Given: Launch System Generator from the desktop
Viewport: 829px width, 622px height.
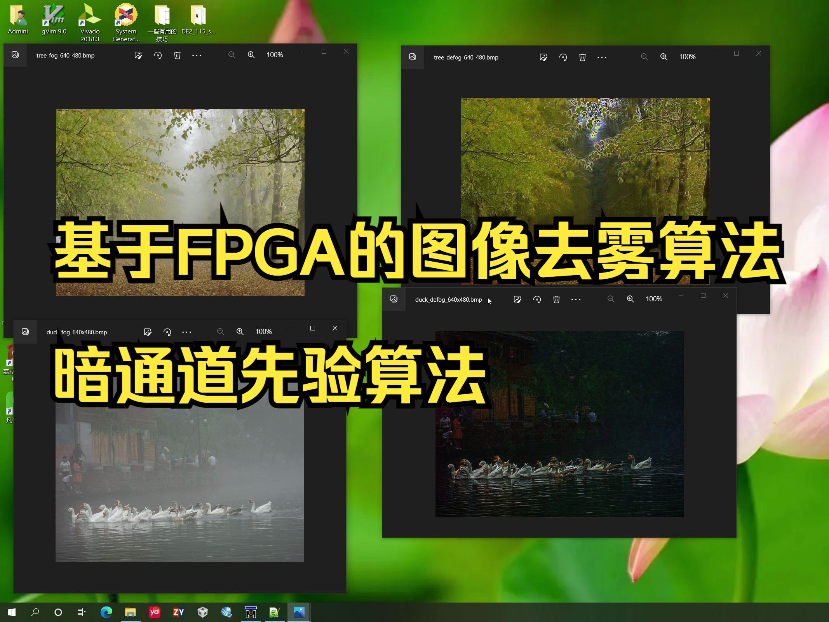Looking at the screenshot, I should [x=125, y=17].
